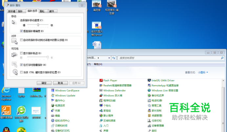Open 键盘 in Control Panel
The image size is (227, 132).
55,116
